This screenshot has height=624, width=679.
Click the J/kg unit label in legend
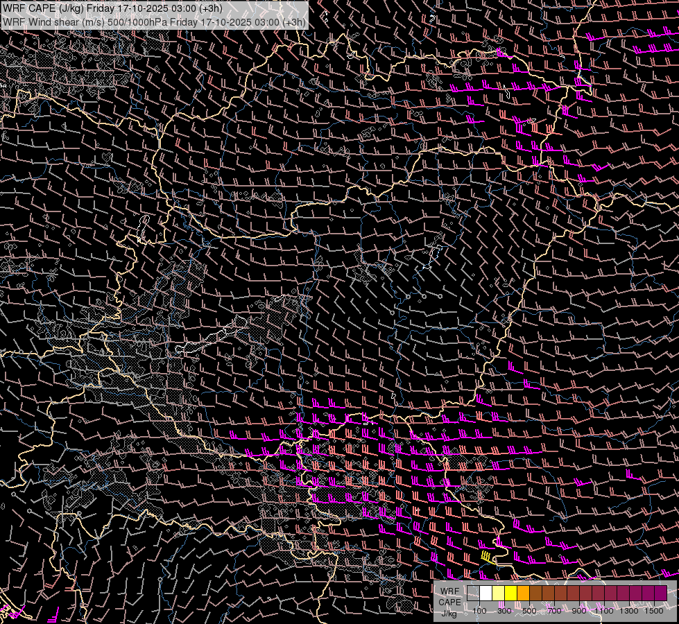pos(449,613)
